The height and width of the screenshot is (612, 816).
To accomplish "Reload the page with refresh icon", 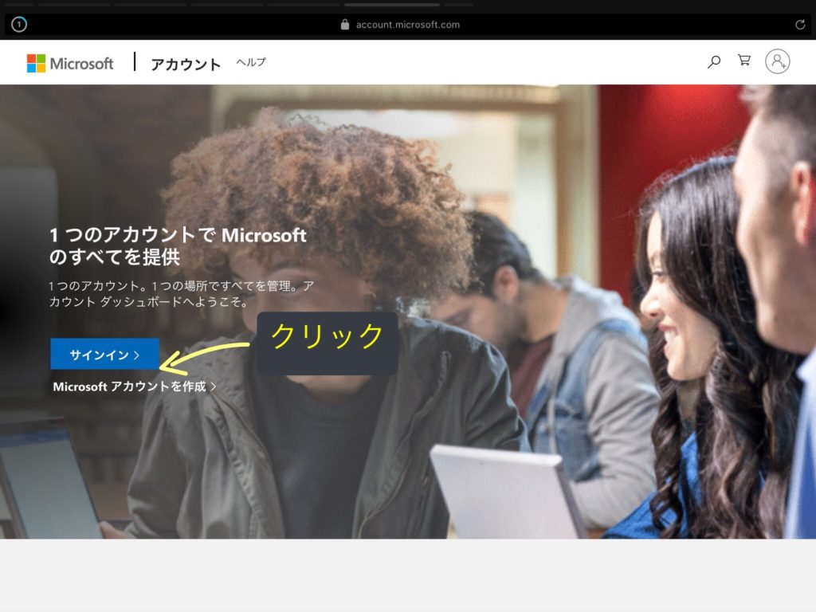I will pos(800,25).
